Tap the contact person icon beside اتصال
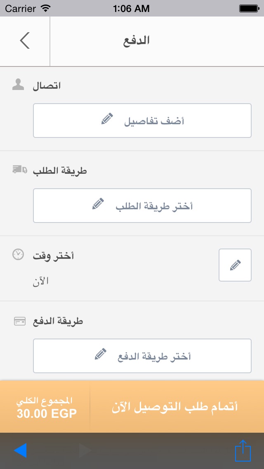This screenshot has width=264, height=469. [18, 85]
